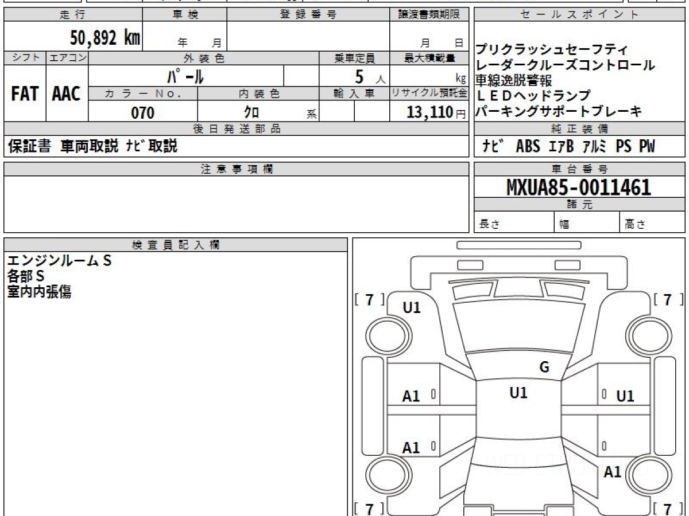Click the 保証書 entry

coord(29,146)
